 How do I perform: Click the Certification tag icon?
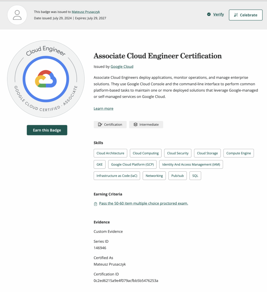pyautogui.click(x=100, y=125)
